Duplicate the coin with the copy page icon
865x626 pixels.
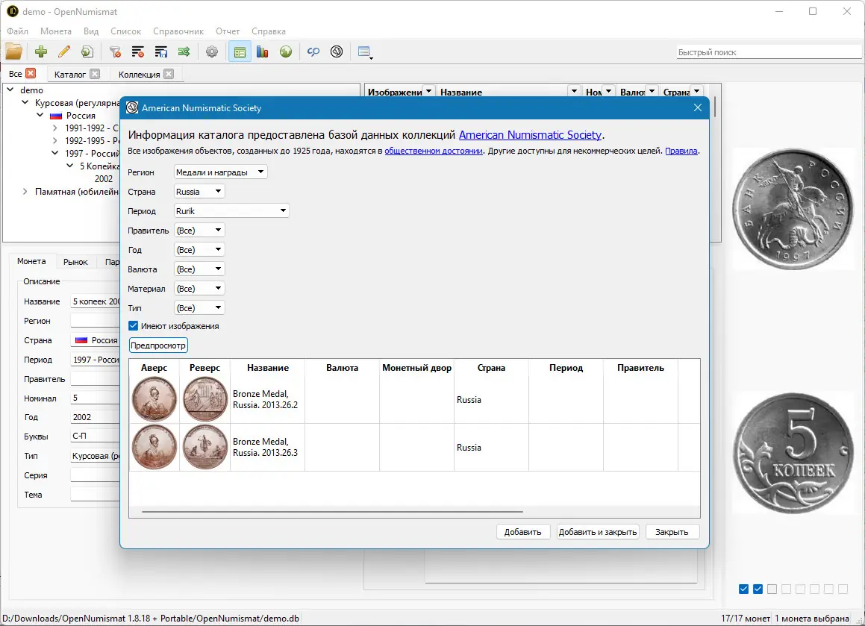tap(87, 51)
